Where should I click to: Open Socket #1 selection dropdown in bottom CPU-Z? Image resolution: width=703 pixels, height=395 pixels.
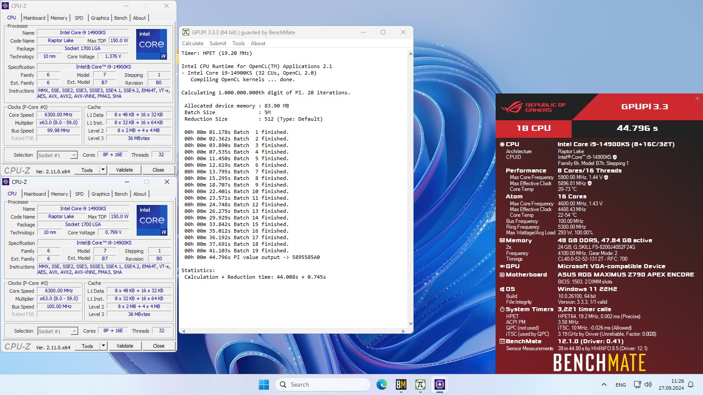point(58,331)
